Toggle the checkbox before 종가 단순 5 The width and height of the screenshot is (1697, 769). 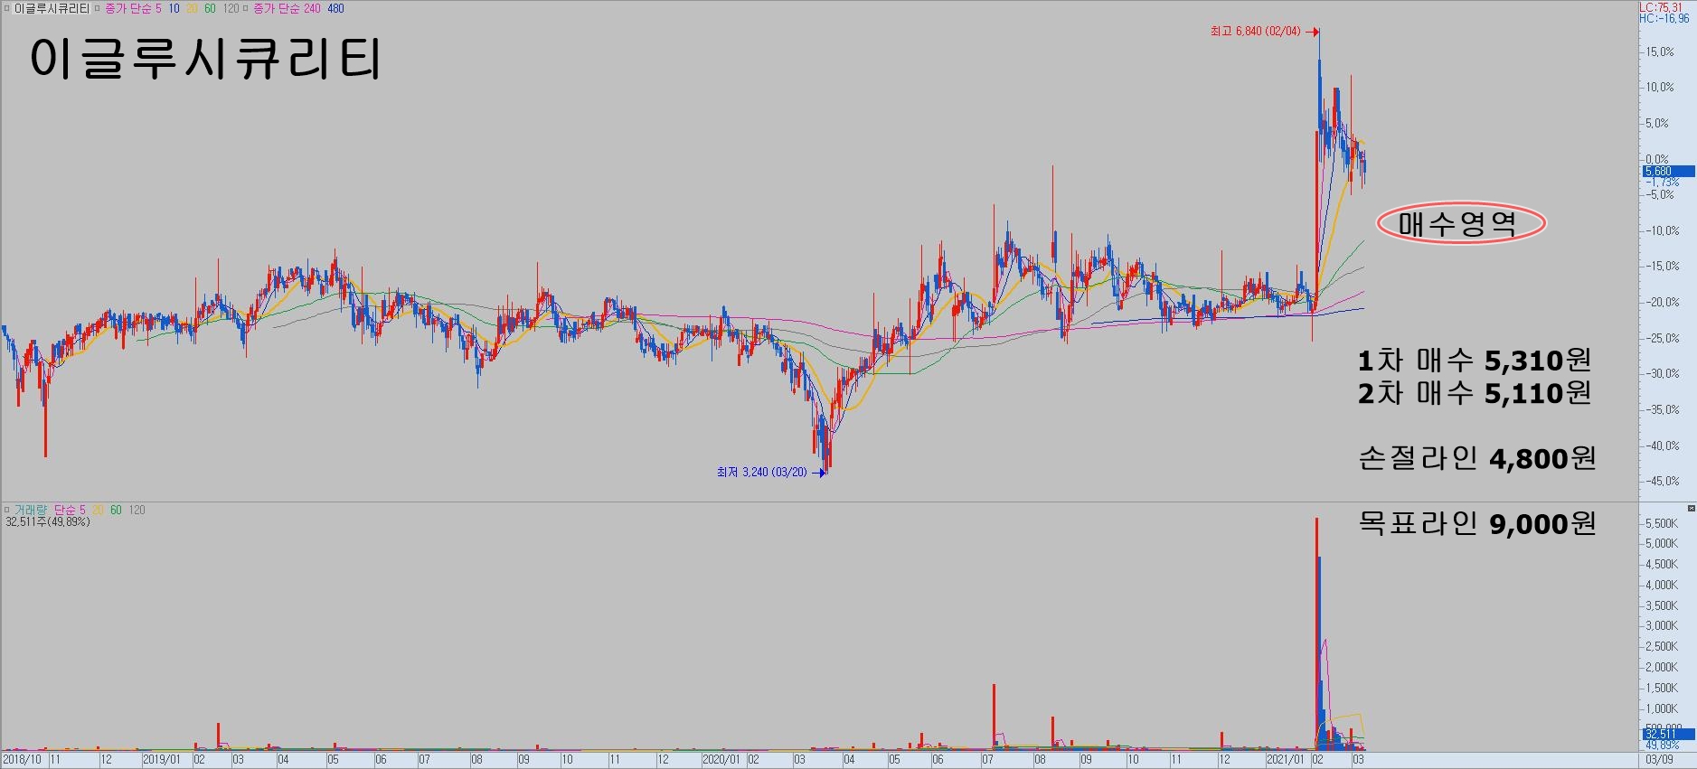tap(98, 8)
